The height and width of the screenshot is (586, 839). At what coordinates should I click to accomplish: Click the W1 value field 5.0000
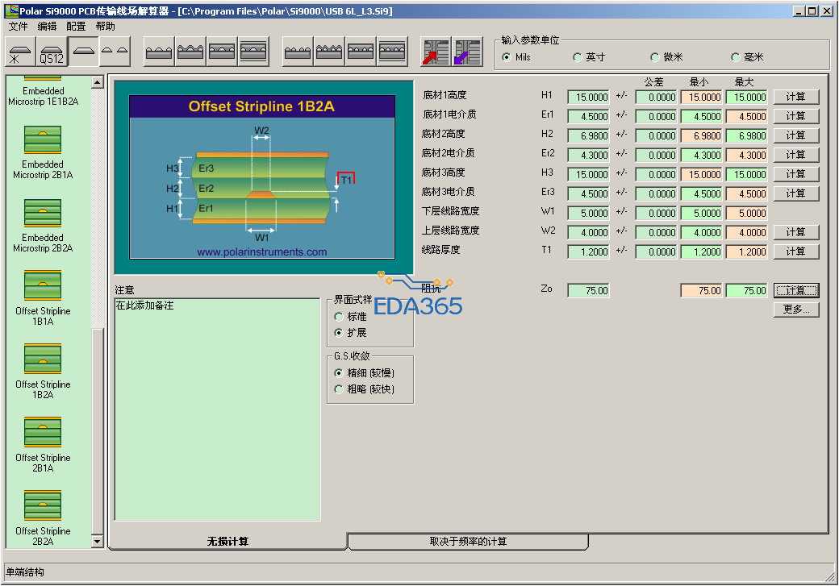(588, 214)
